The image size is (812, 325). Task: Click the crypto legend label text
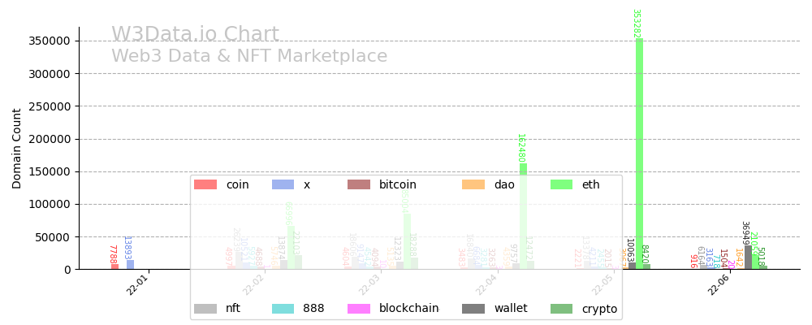[x=599, y=309]
